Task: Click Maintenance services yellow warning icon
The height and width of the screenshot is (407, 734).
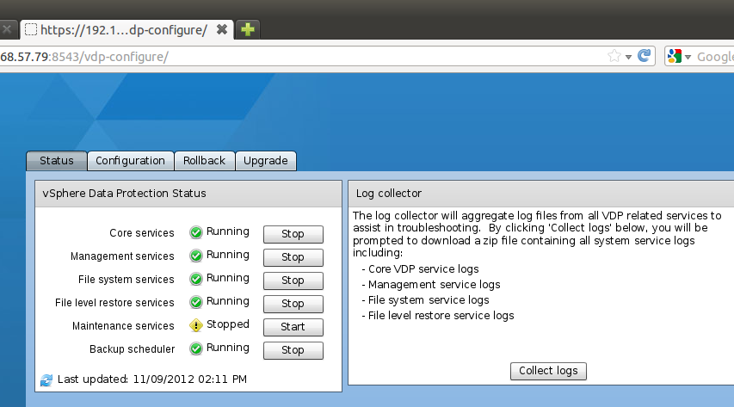Action: pos(196,325)
